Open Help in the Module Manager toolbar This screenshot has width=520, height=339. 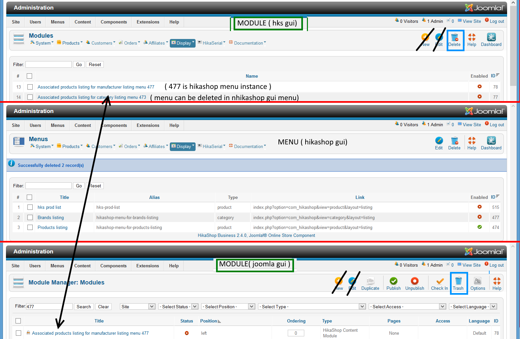[x=497, y=284]
